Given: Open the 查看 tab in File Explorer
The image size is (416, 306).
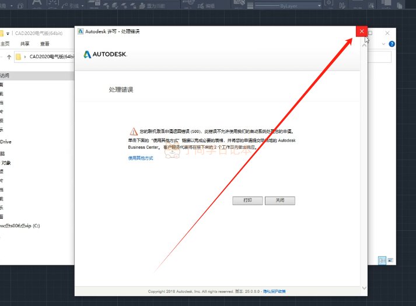Looking at the screenshot, I should click(x=44, y=44).
